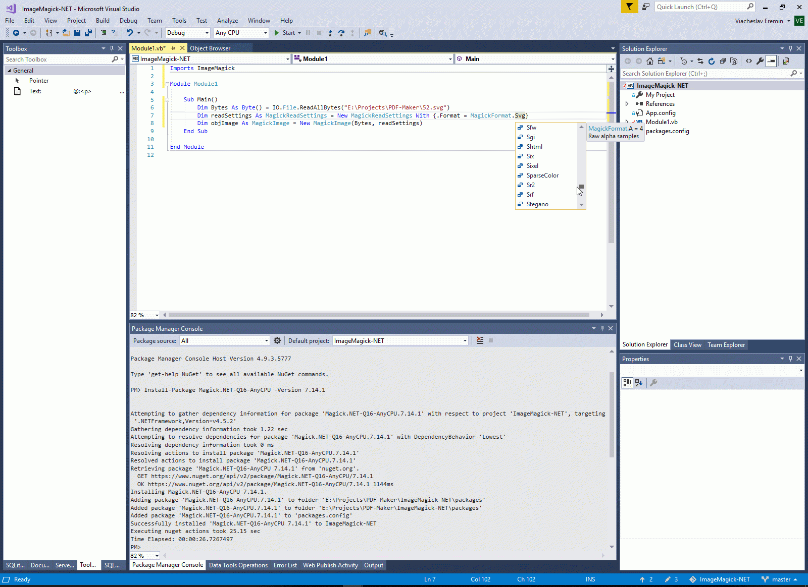Click the Alphabetical sort icon in Properties
This screenshot has width=808, height=587.
(x=639, y=383)
